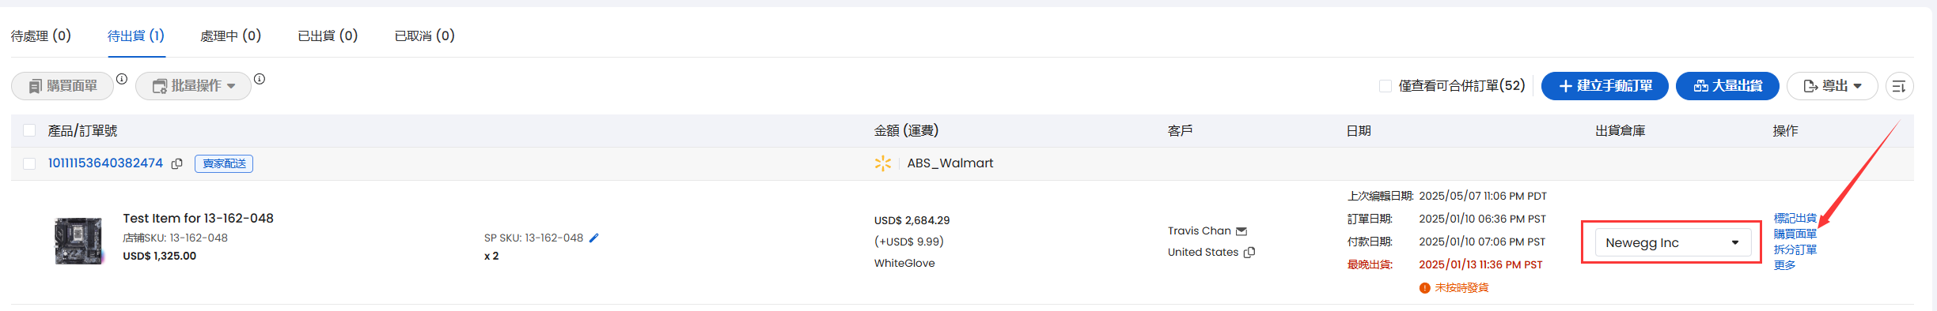Click the 標記出貨 link
The image size is (1937, 311).
[1795, 218]
